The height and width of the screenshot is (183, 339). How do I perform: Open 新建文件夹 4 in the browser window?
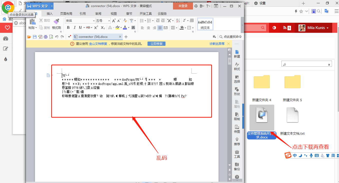click(262, 88)
